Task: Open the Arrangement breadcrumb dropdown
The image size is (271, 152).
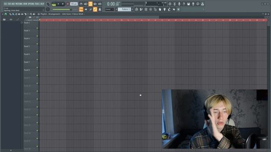Action: click(54, 14)
